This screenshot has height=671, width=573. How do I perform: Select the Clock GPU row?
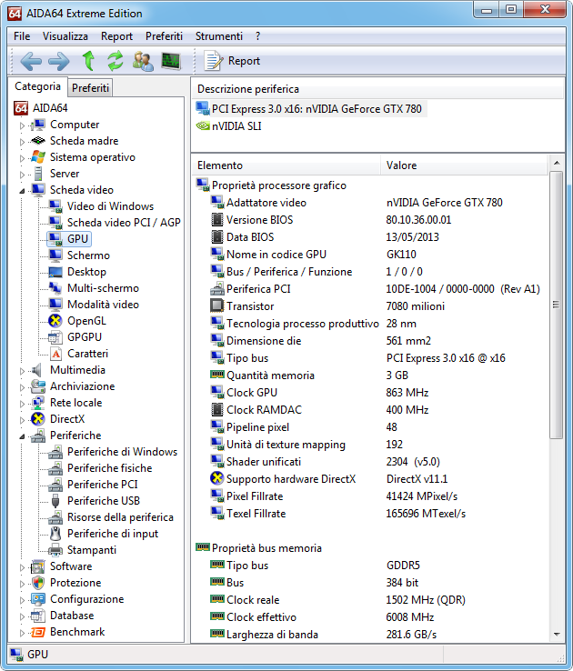tap(371, 393)
